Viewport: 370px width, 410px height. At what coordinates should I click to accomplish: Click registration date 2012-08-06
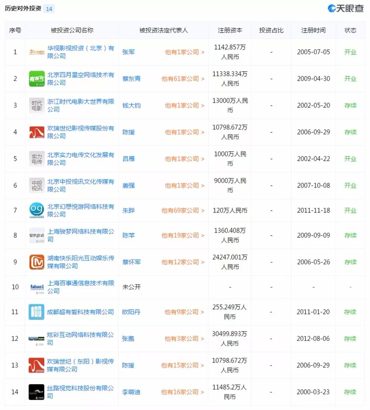pos(313,339)
